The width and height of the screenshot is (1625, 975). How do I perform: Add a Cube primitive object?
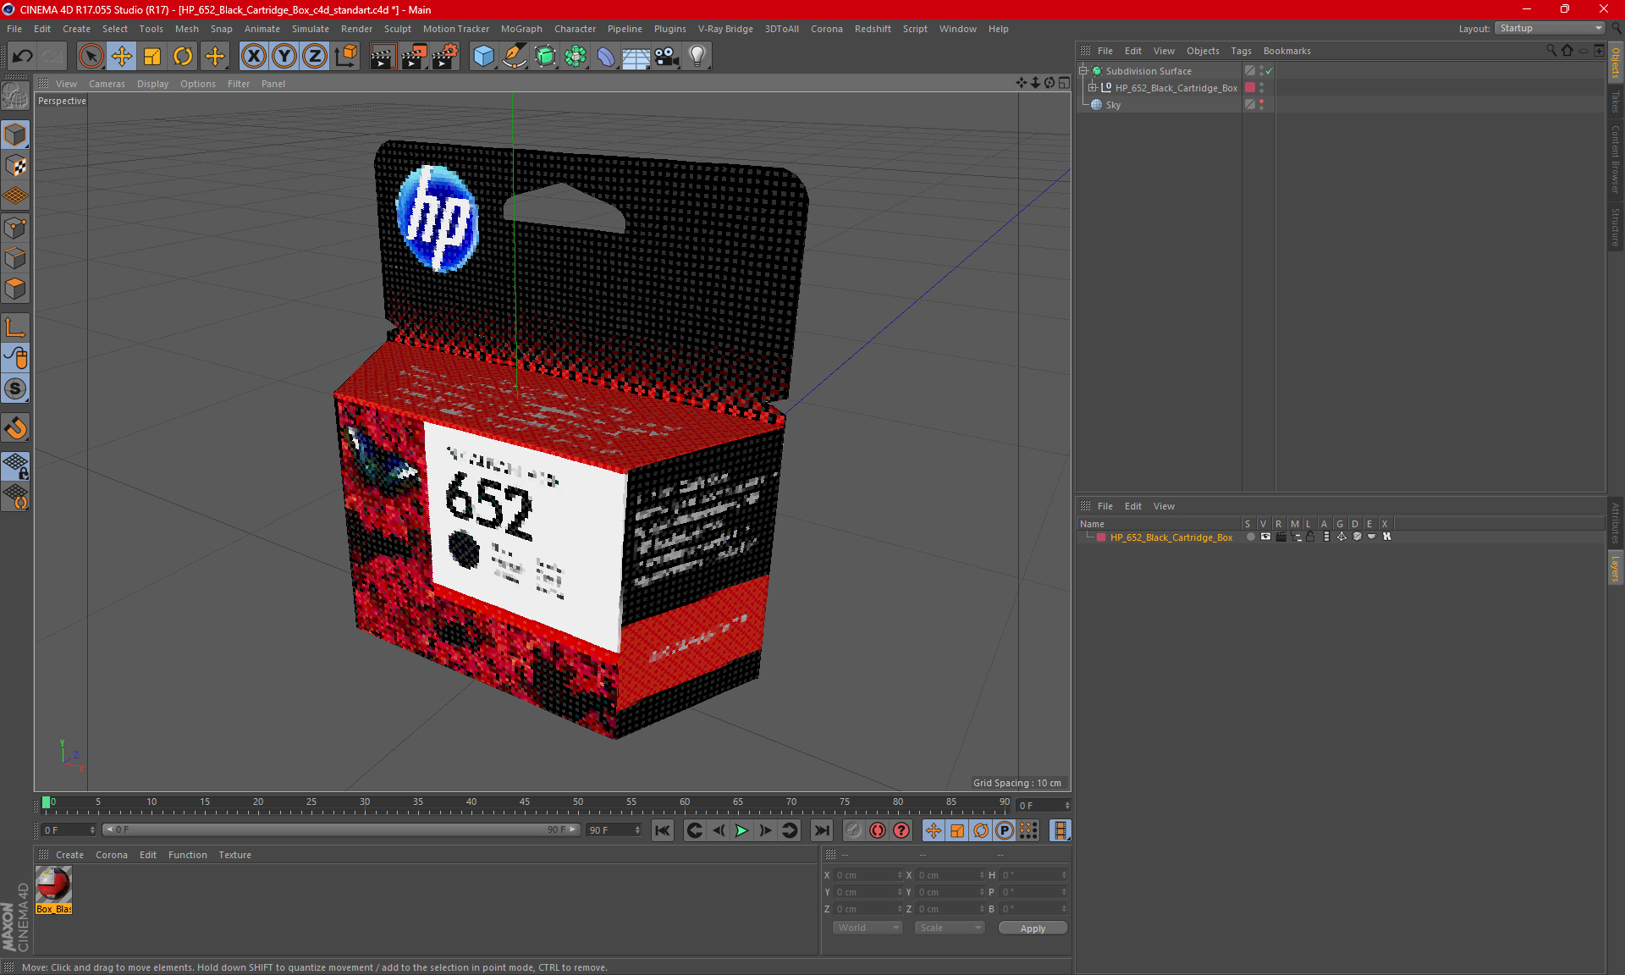[483, 56]
